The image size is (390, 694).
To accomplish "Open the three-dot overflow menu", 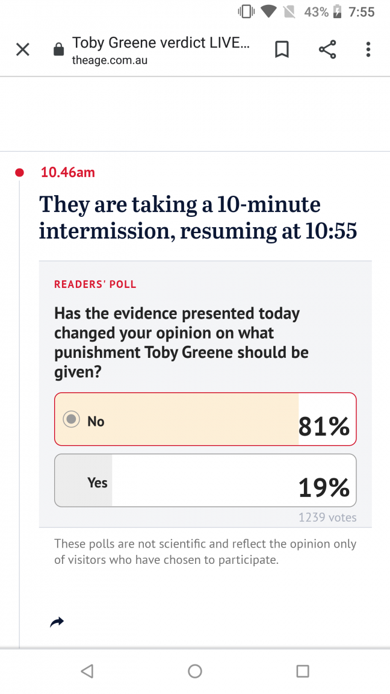I will point(368,49).
